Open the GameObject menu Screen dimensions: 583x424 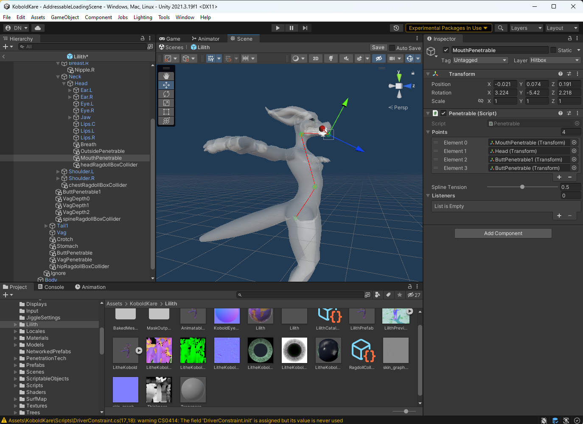(65, 17)
